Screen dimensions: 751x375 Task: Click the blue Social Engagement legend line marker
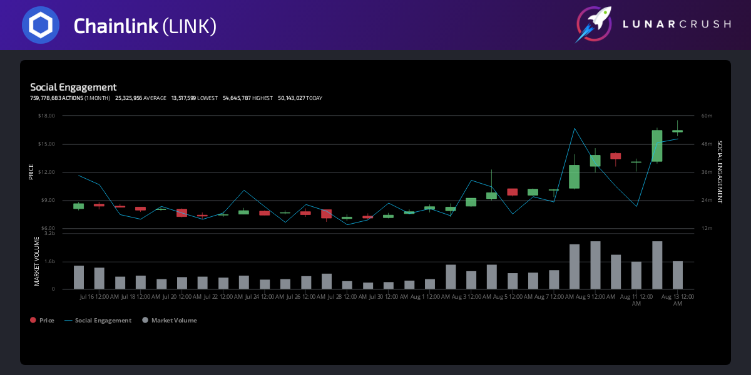(68, 320)
